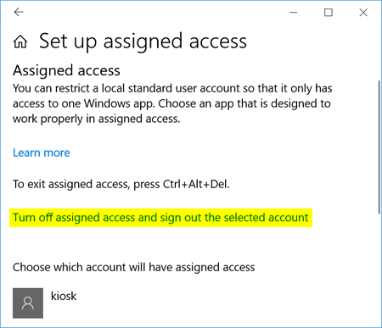Minimize the Settings window
Screen dimensions: 382x328
point(294,12)
